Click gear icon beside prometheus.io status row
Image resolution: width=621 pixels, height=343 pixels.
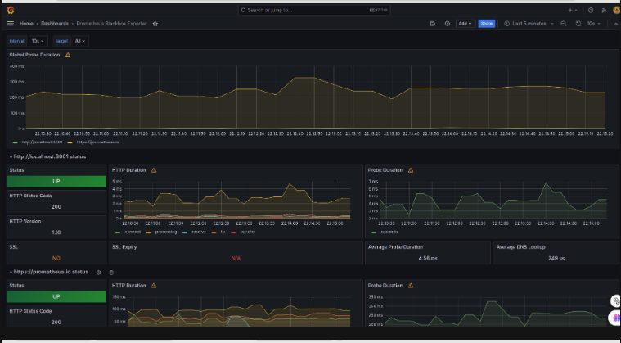coord(99,273)
